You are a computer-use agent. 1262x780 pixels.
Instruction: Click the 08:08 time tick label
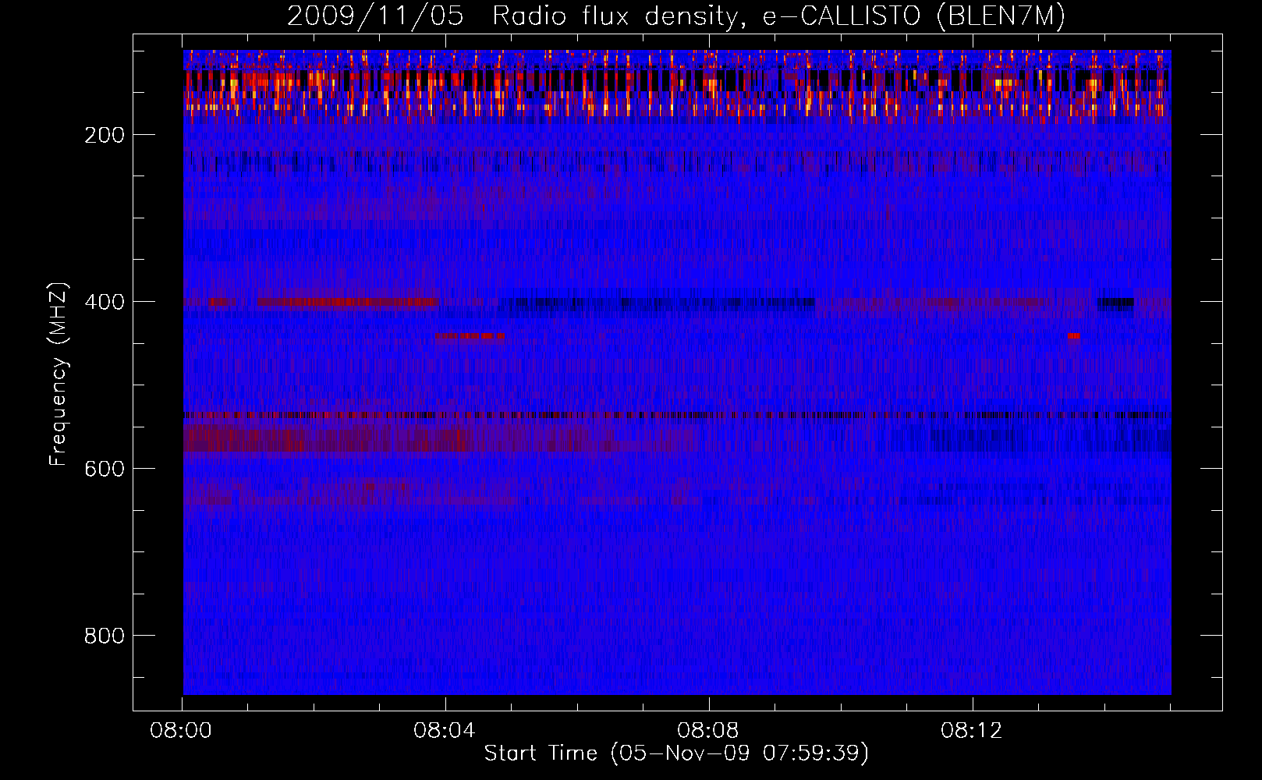point(708,731)
